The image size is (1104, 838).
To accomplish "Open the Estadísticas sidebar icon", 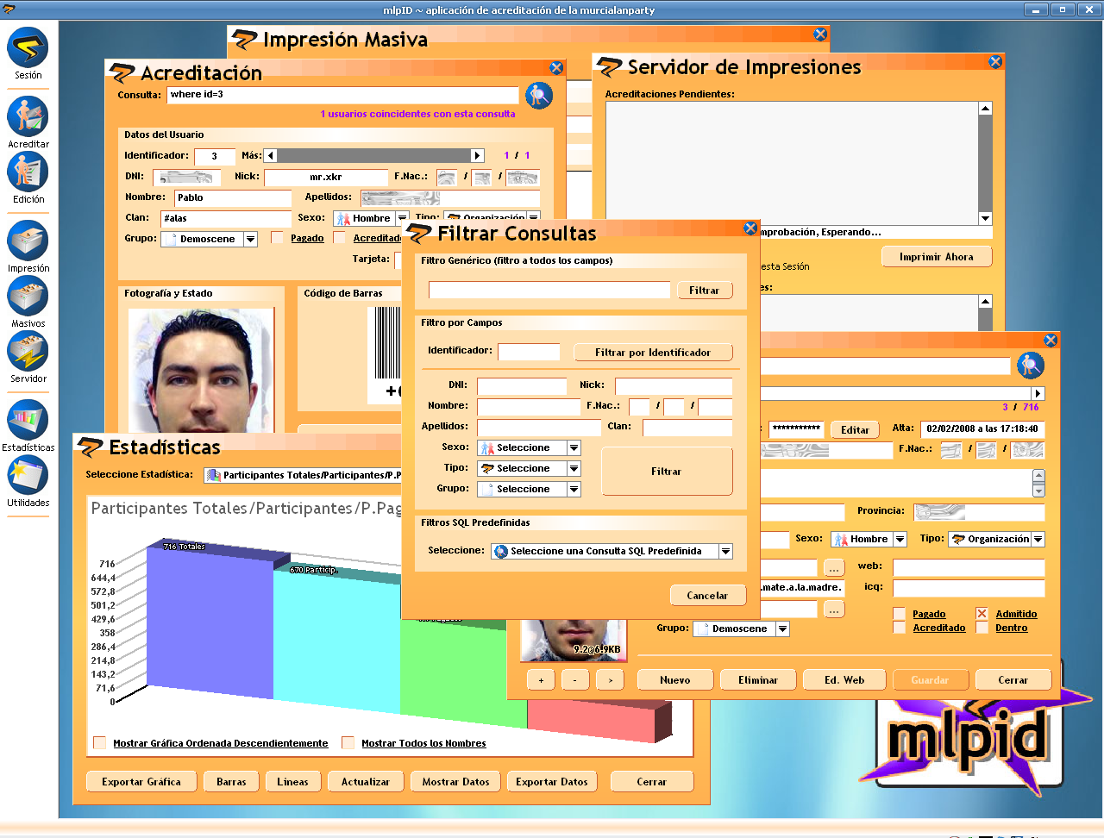I will [28, 422].
